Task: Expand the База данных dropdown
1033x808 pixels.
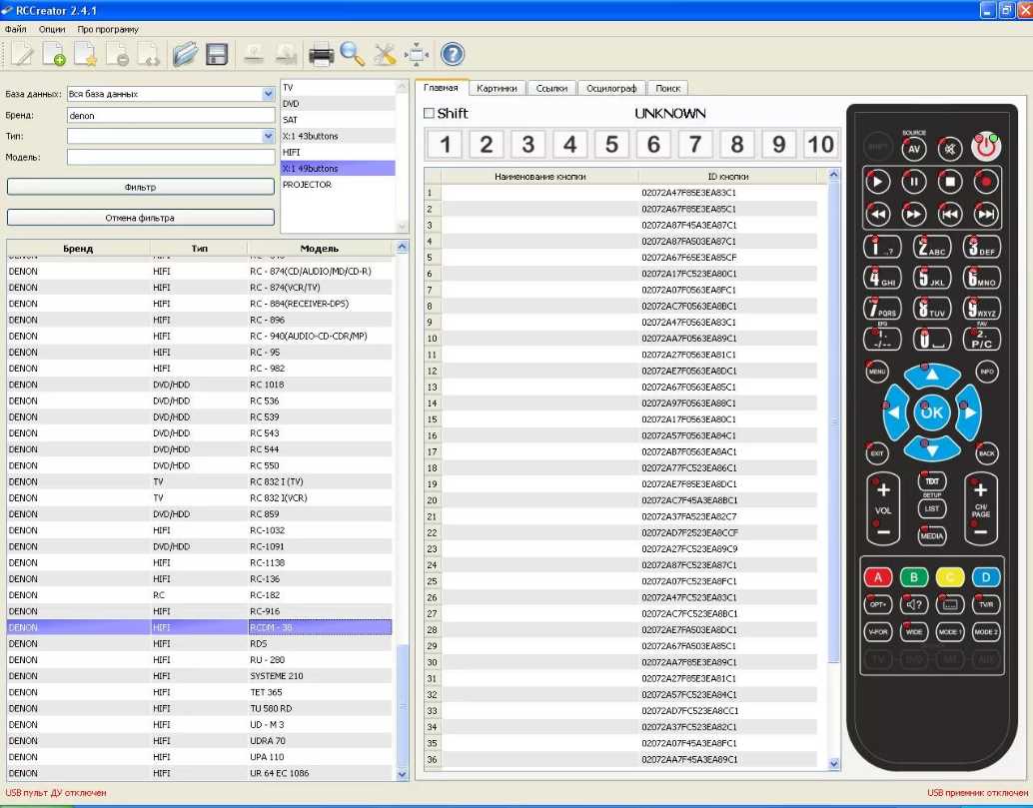Action: [x=268, y=94]
